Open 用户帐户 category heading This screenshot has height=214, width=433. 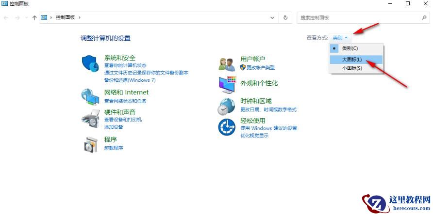253,59
